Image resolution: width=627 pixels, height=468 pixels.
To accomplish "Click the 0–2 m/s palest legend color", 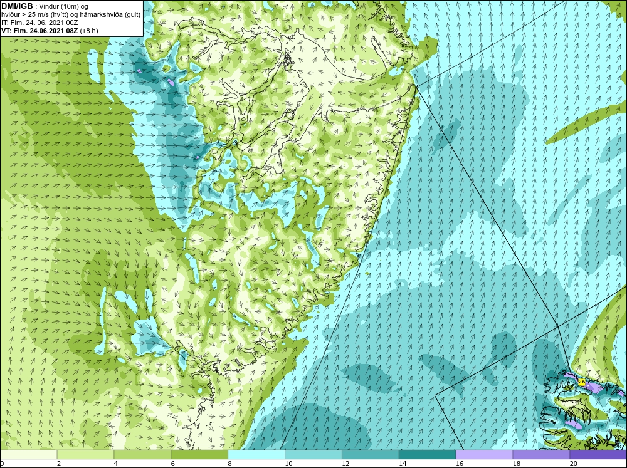I will pyautogui.click(x=28, y=455).
